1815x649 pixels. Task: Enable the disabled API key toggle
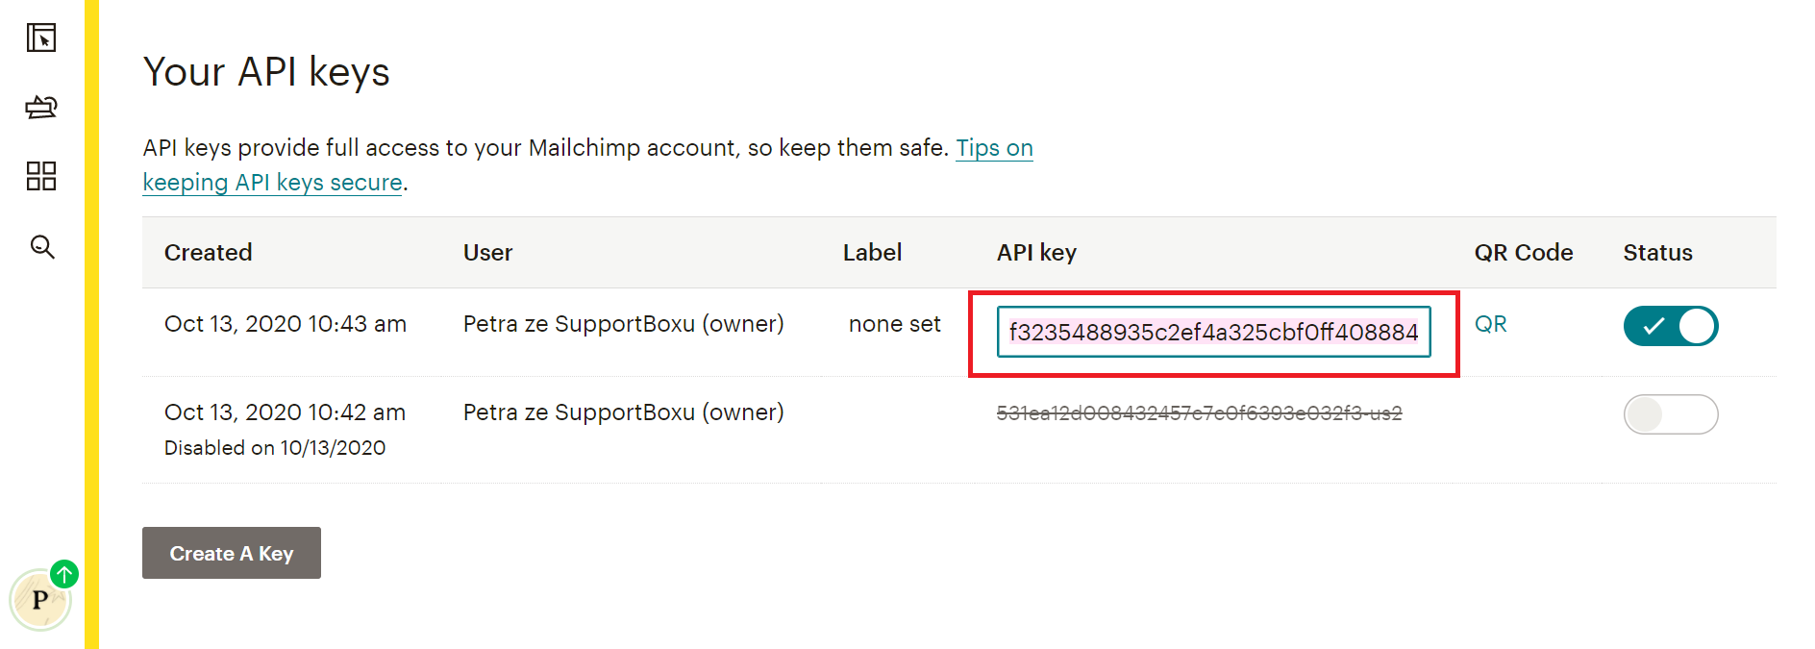[x=1671, y=414]
